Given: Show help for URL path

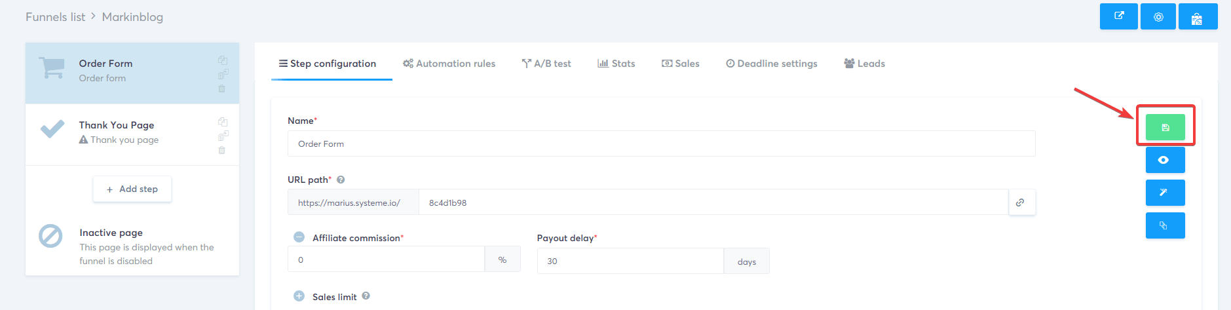Looking at the screenshot, I should coord(341,180).
